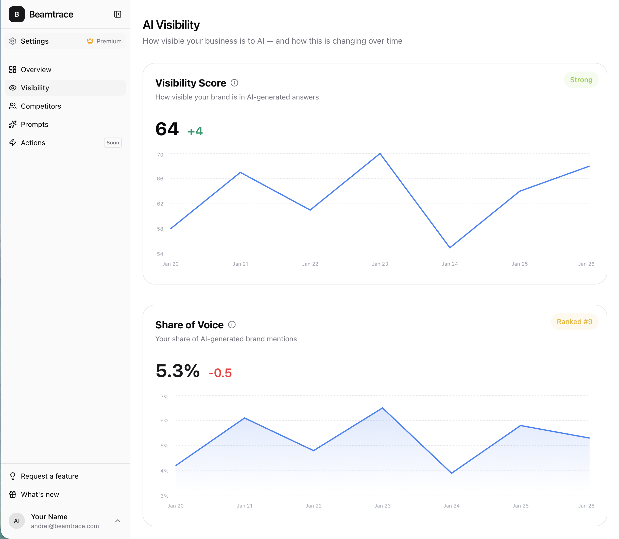This screenshot has width=619, height=539.
Task: Select the Visibility eye icon
Action: (x=13, y=88)
